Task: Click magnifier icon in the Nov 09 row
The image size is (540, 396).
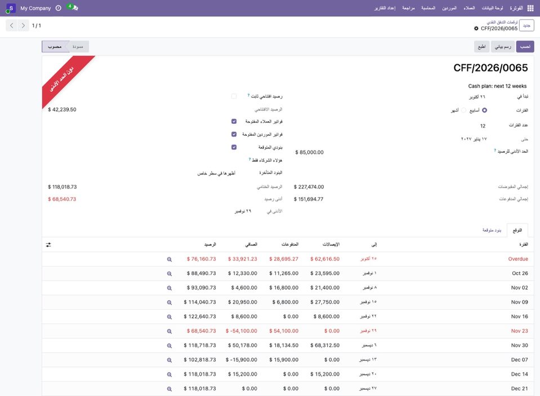Action: point(169,302)
